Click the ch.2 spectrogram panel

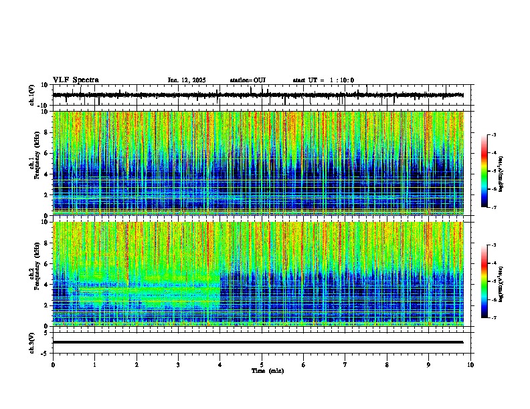tap(258, 274)
